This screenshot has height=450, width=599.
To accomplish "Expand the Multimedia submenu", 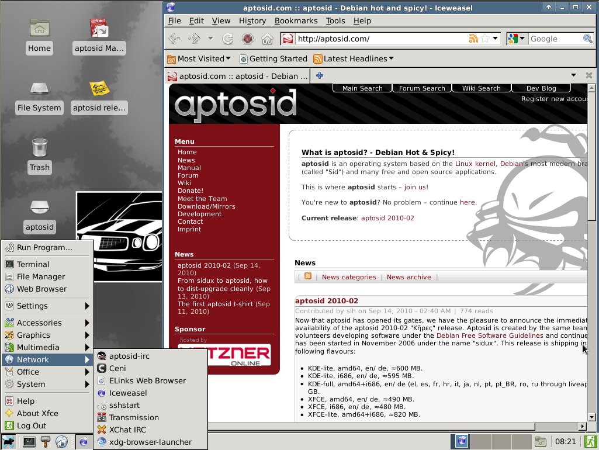I will click(x=47, y=347).
